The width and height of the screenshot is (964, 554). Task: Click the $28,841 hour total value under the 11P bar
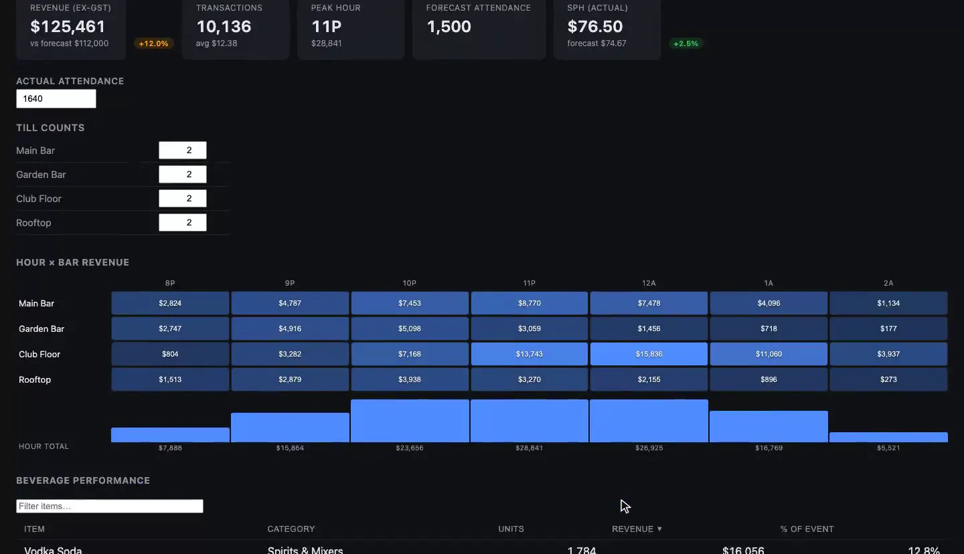pos(529,448)
